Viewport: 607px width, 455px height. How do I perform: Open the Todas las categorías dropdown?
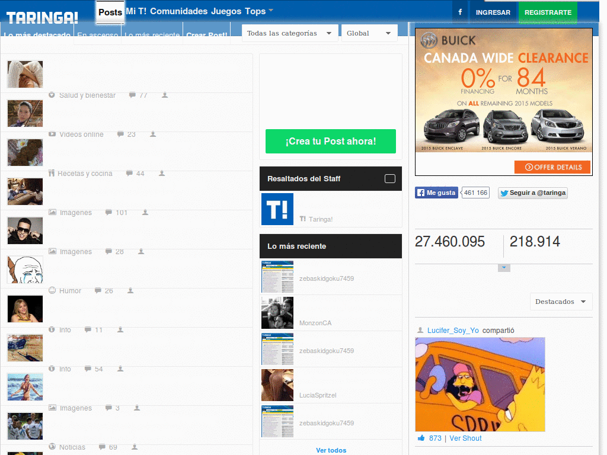tap(289, 33)
